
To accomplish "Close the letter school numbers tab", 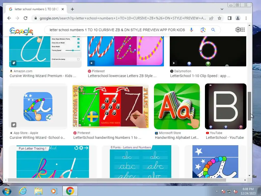I will click(x=63, y=9).
